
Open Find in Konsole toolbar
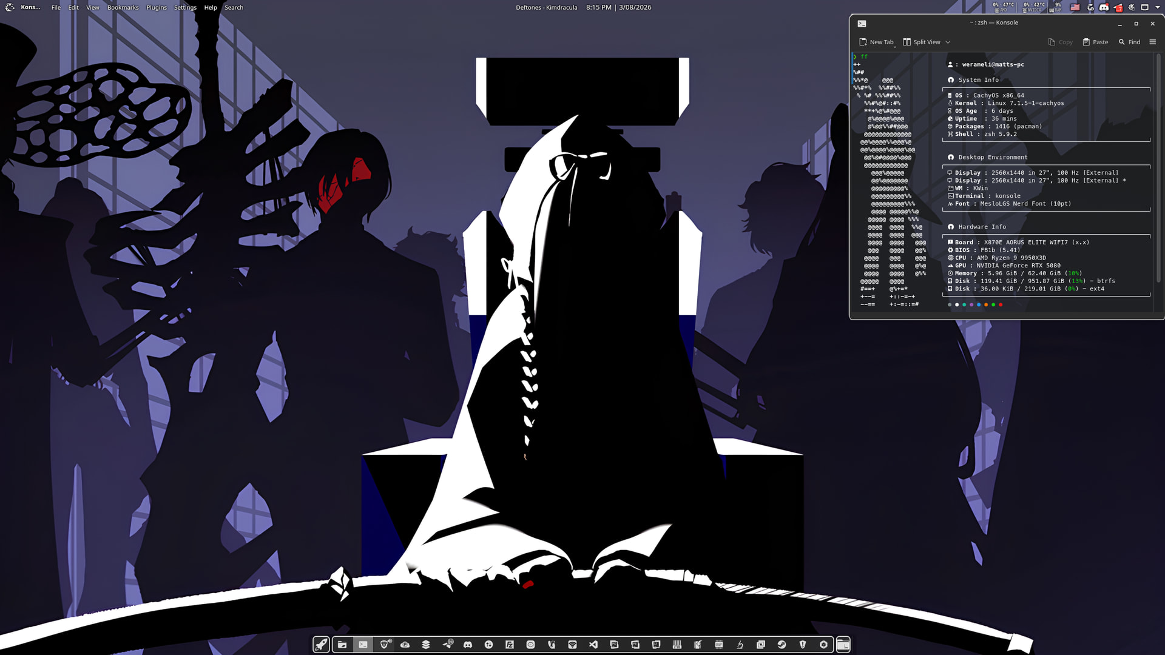[x=1129, y=42]
